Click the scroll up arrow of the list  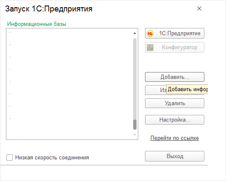(135, 33)
